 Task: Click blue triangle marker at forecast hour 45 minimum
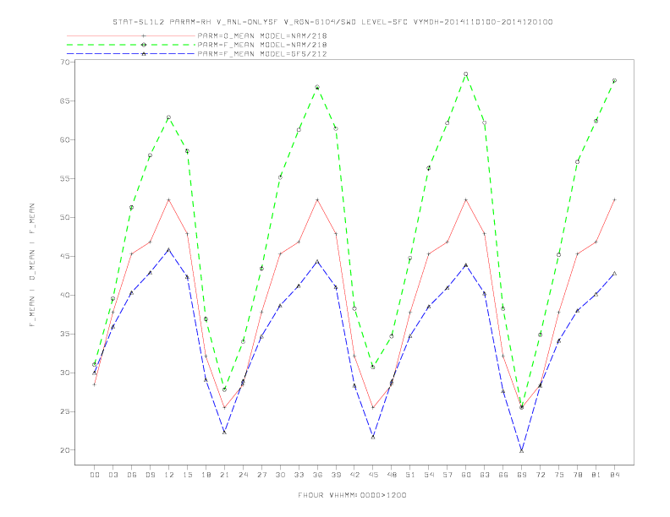(x=373, y=437)
